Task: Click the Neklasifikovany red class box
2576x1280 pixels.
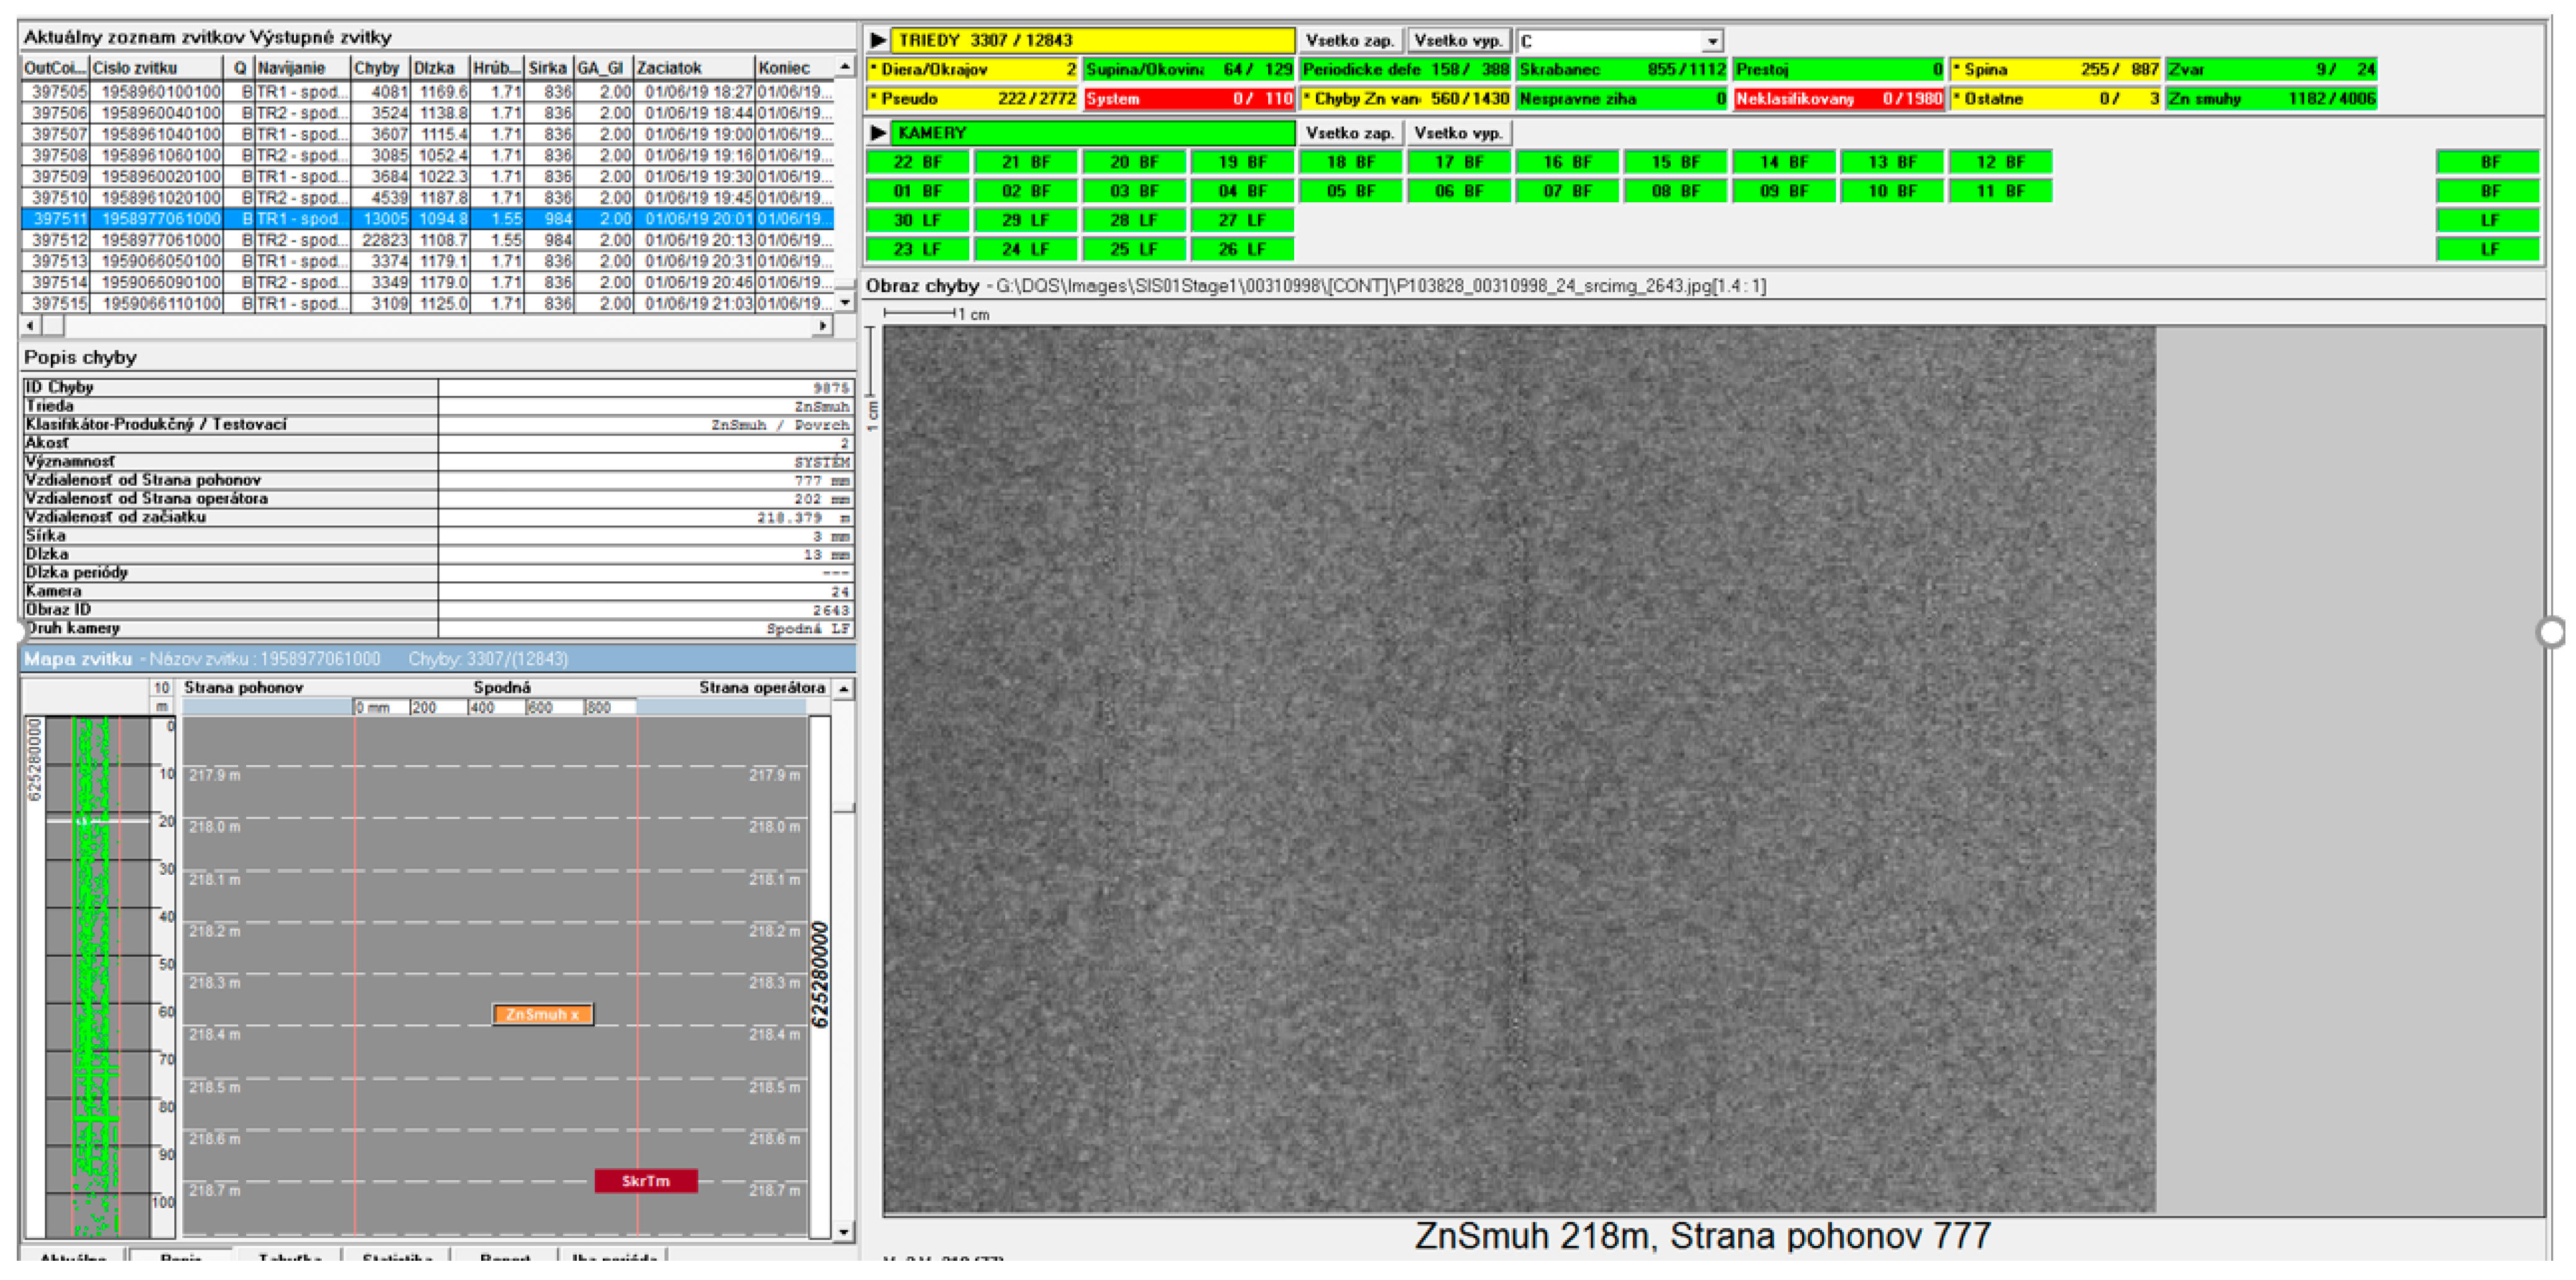Action: (1838, 99)
